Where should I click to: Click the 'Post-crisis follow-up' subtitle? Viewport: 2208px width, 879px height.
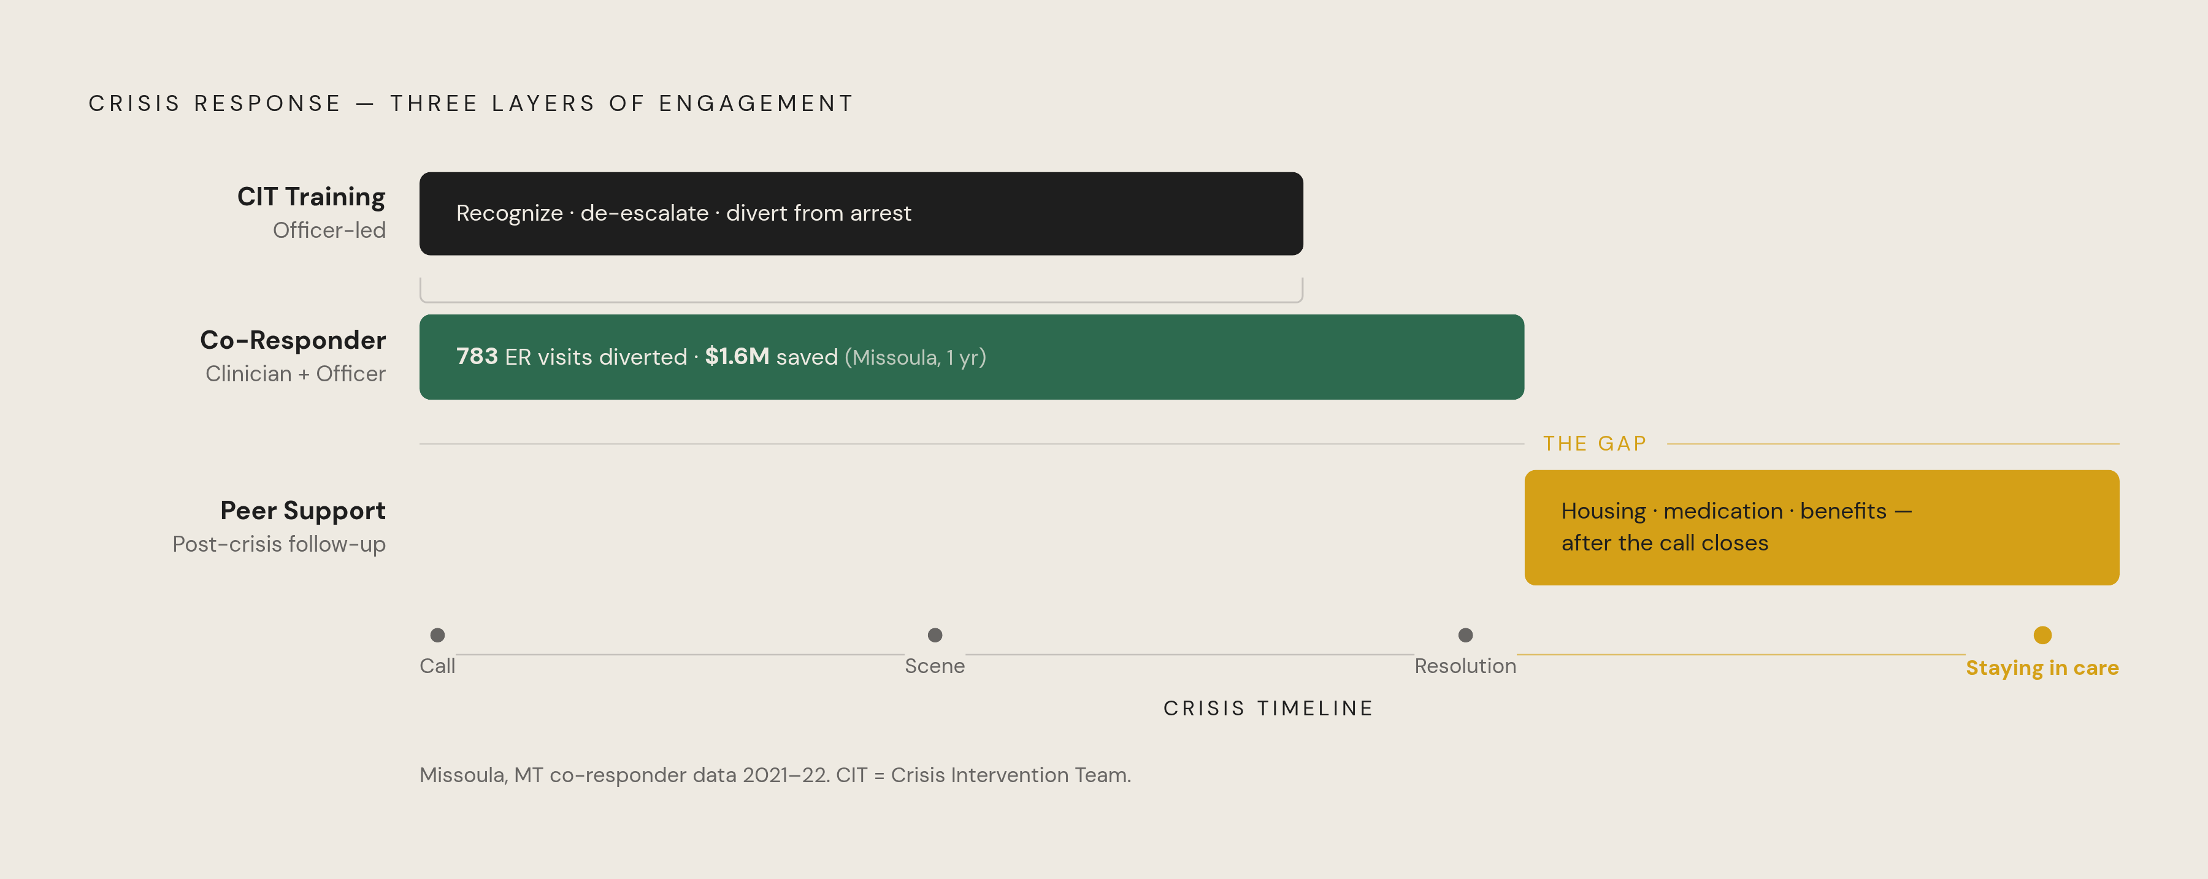coord(280,544)
